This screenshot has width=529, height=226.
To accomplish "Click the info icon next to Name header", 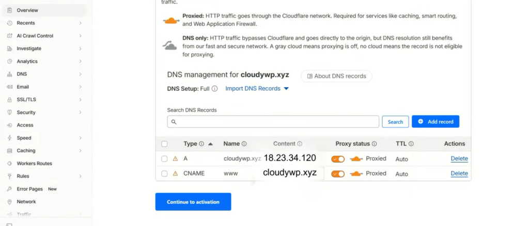I will coord(244,144).
